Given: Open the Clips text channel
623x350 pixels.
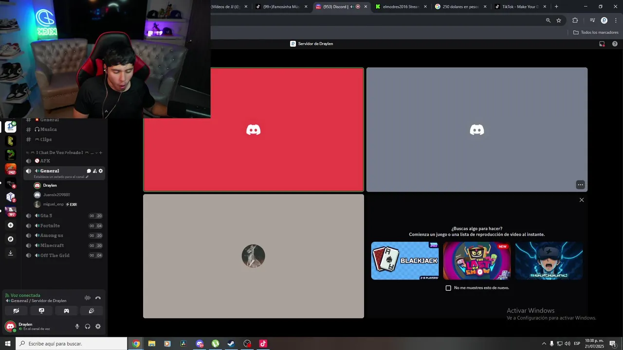Looking at the screenshot, I should (64, 140).
